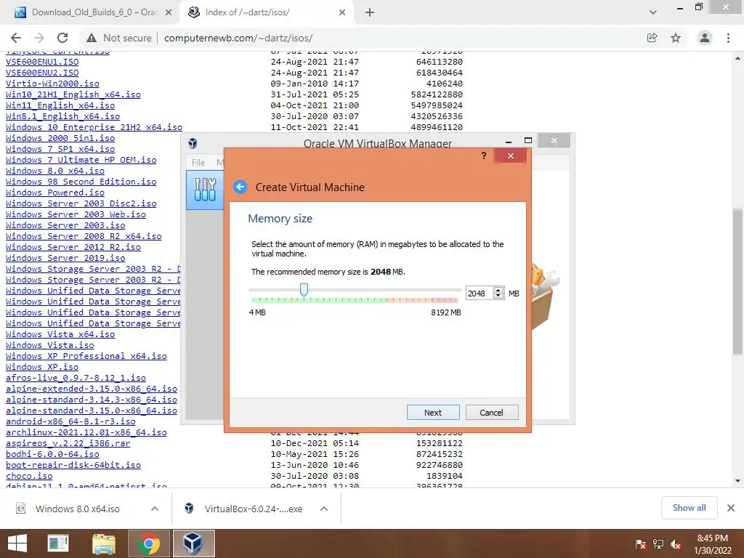Open Windows XP Professional x64.iso link
744x558 pixels.
pos(86,356)
